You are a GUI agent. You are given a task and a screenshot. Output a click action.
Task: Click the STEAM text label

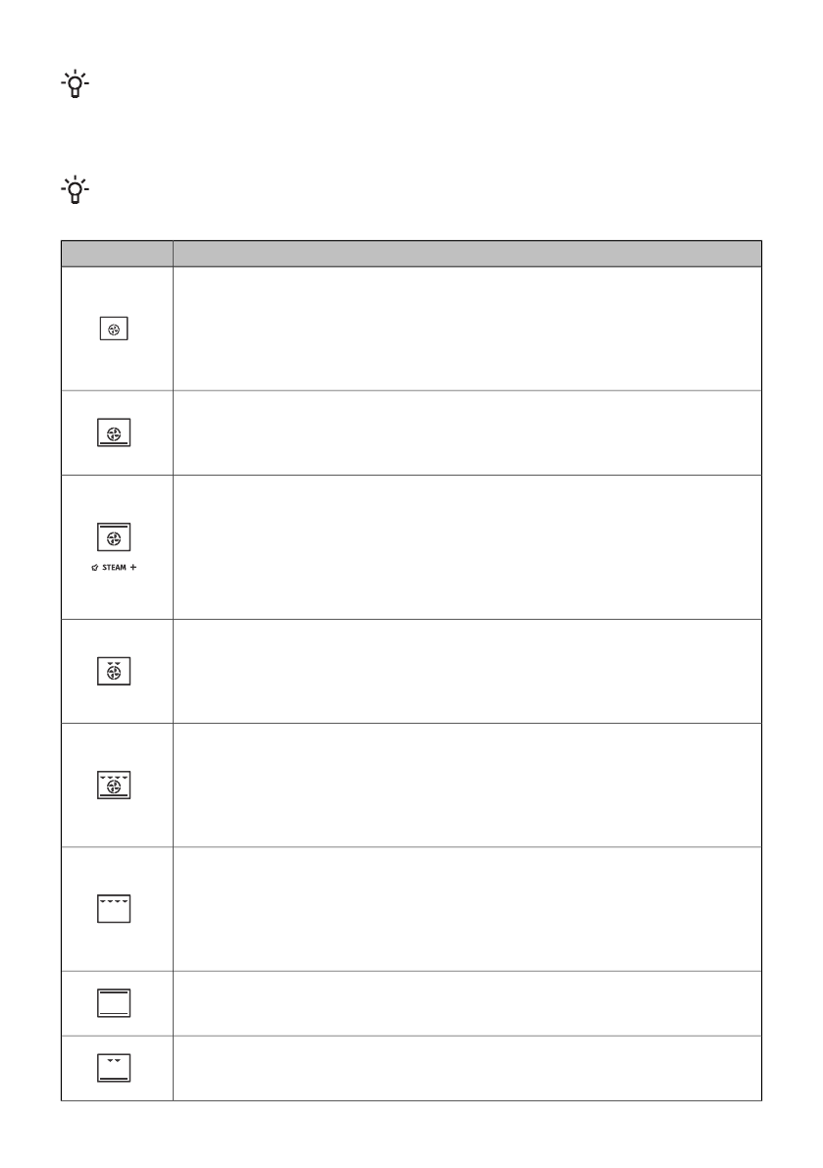point(115,569)
